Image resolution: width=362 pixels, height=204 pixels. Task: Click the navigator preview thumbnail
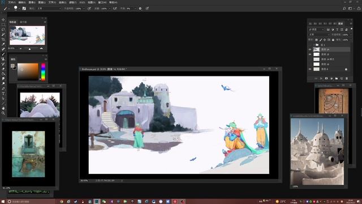[x=27, y=35]
